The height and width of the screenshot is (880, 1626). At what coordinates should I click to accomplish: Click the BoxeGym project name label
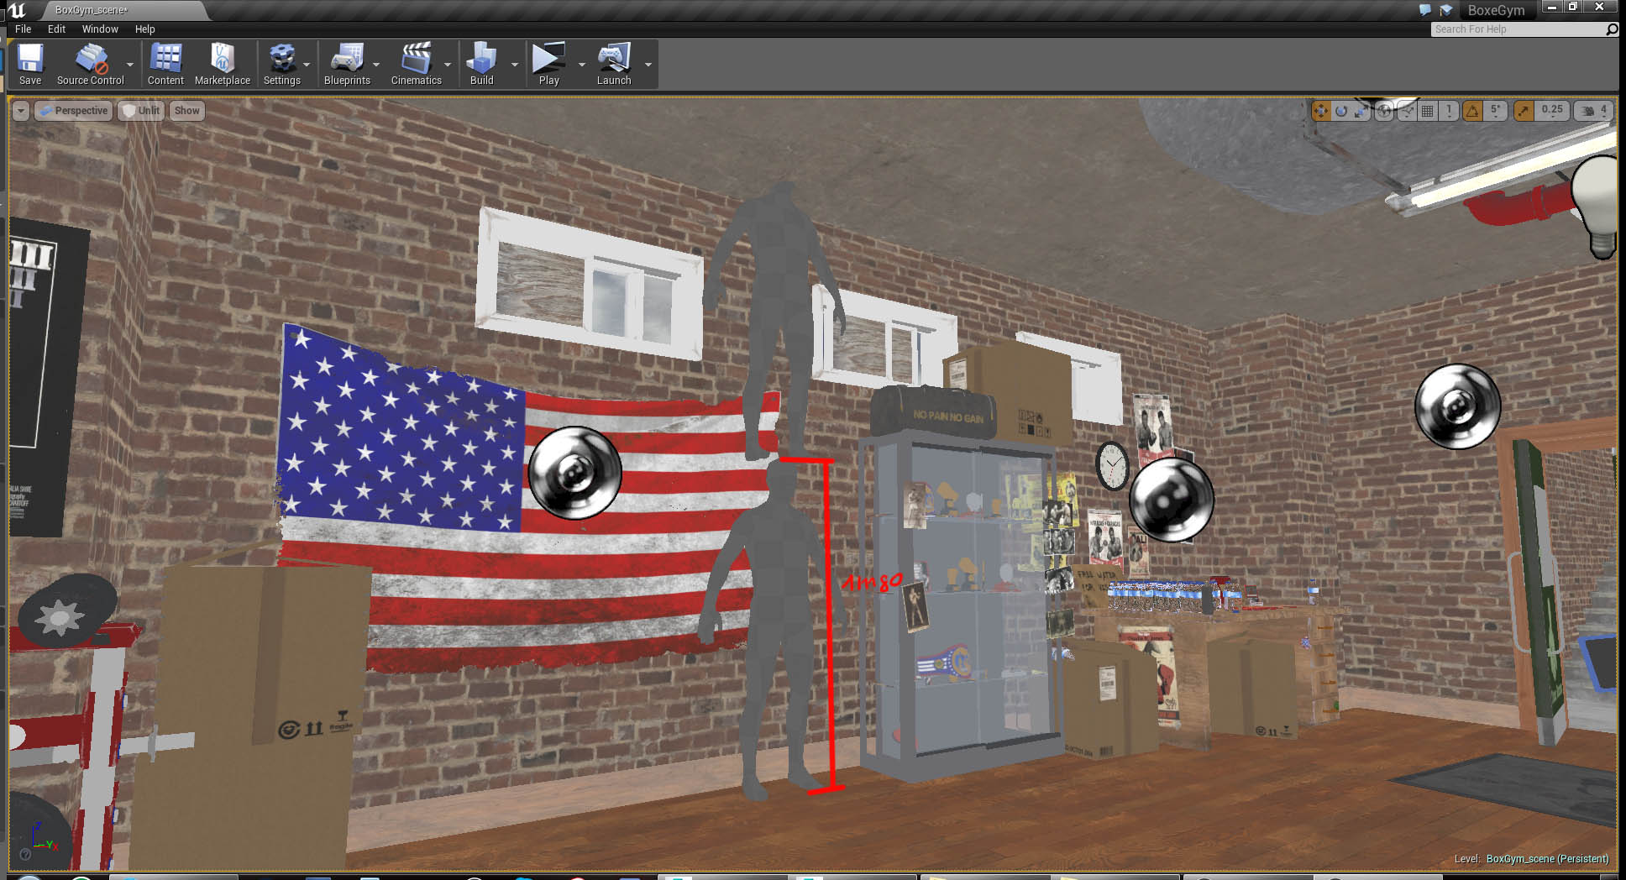tap(1496, 10)
